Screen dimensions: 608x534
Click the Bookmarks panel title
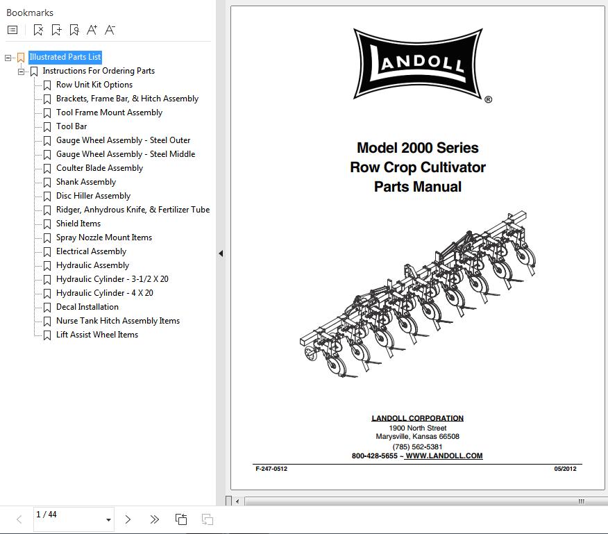(30, 12)
